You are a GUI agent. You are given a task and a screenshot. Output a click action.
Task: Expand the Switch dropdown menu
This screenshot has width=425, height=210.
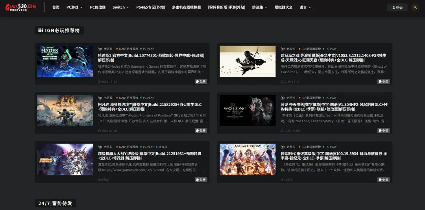coord(121,7)
